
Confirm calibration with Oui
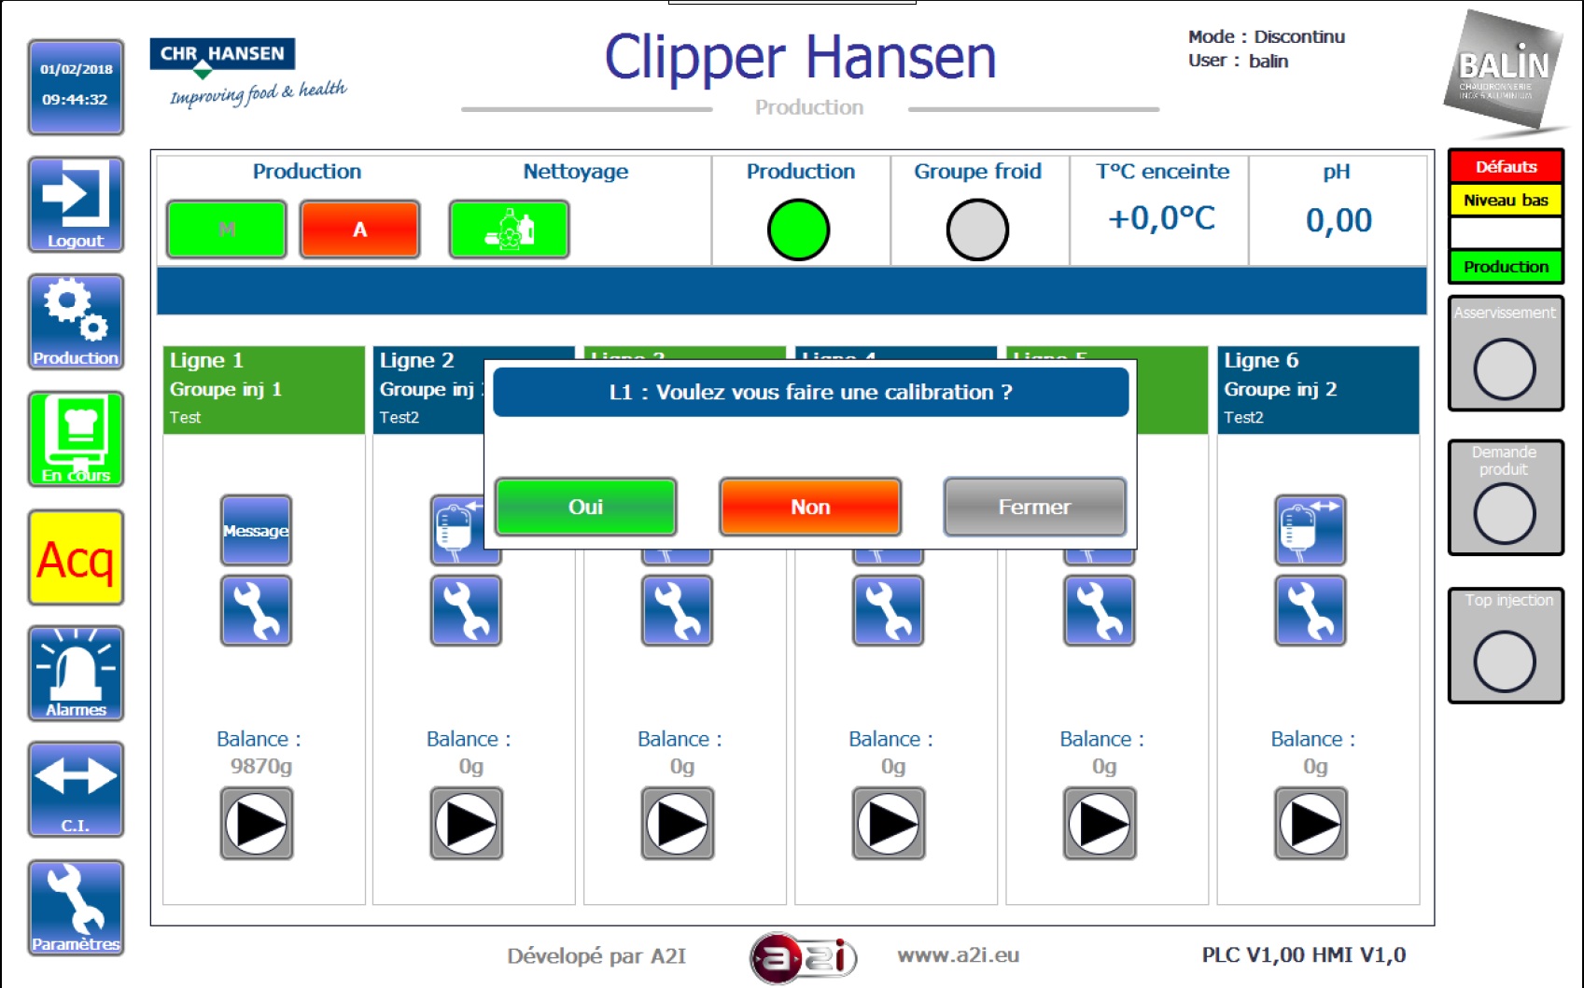click(x=586, y=507)
